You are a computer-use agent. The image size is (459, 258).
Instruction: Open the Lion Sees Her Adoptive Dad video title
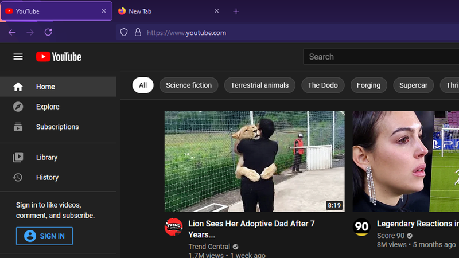251,229
